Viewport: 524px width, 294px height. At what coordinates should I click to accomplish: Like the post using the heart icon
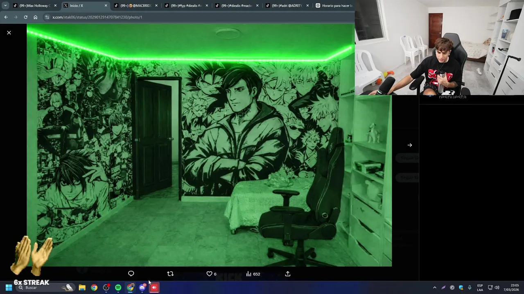[209, 274]
